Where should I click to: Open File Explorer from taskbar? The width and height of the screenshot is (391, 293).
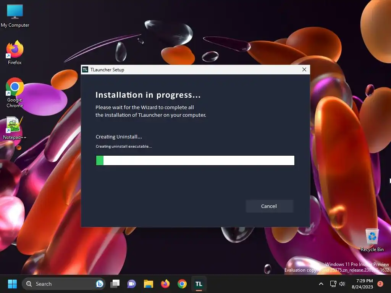pos(149,284)
